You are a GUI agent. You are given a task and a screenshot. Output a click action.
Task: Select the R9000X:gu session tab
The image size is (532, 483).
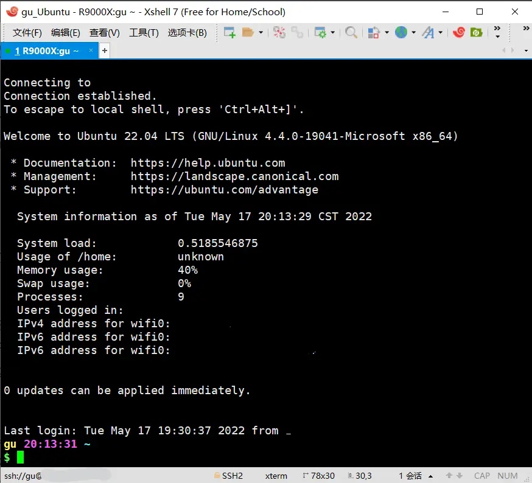(x=50, y=51)
